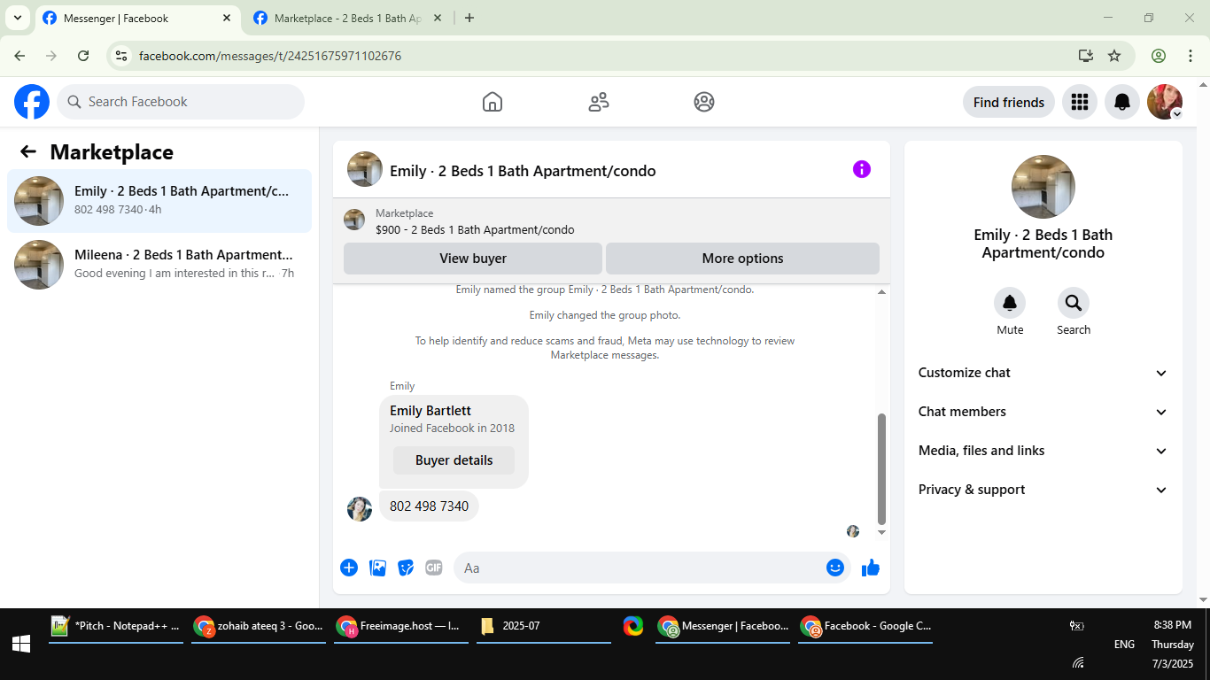Send a thumbs-up like
1210x680 pixels.
click(x=871, y=568)
